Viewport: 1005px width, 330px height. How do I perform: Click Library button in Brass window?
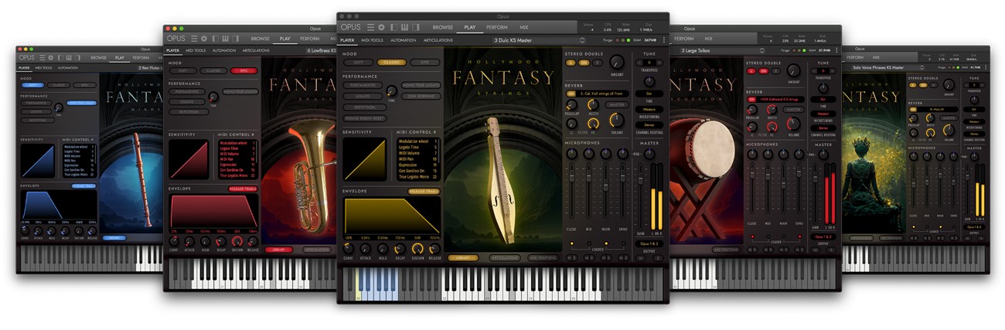(278, 250)
